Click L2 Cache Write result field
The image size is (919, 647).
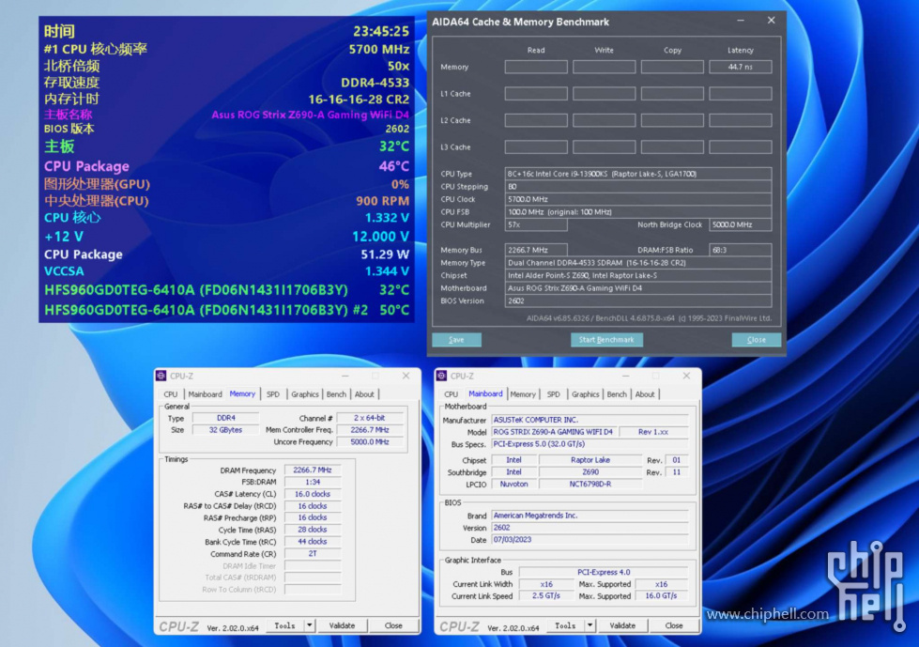[604, 120]
